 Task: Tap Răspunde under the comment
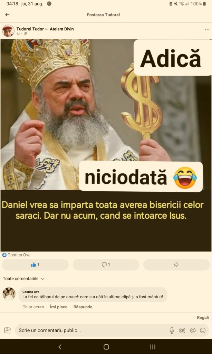[x=83, y=307]
